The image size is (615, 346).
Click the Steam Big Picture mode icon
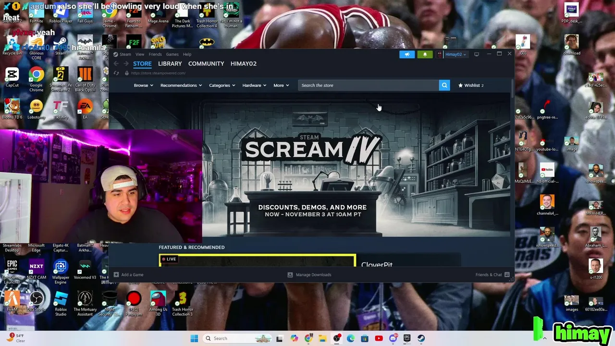coord(477,54)
